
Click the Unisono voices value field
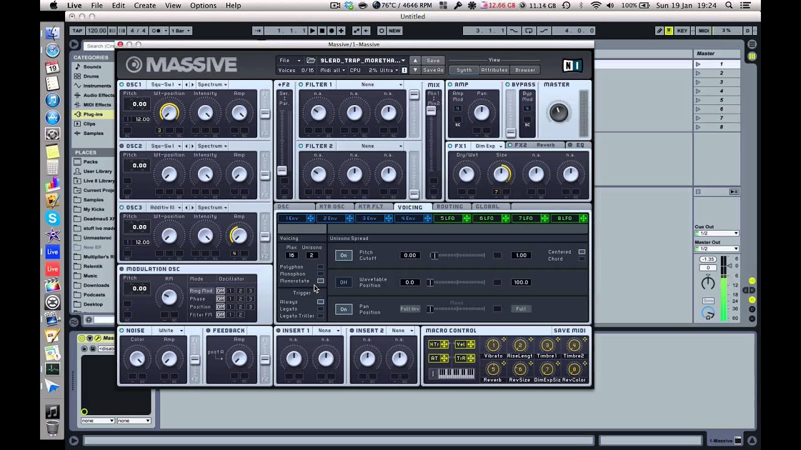pyautogui.click(x=311, y=255)
